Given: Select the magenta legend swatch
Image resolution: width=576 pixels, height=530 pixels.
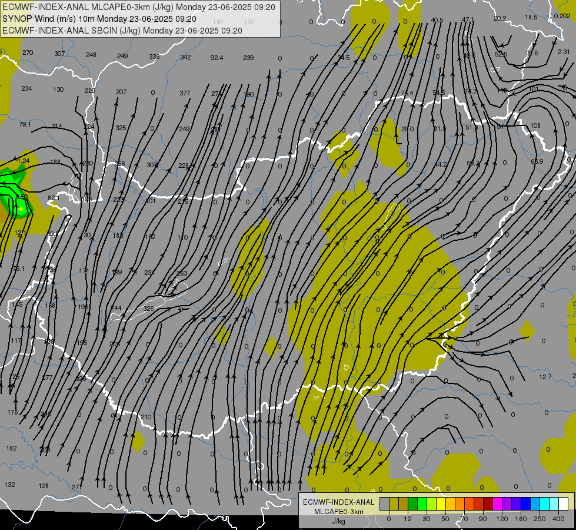Looking at the screenshot, I should tap(497, 504).
